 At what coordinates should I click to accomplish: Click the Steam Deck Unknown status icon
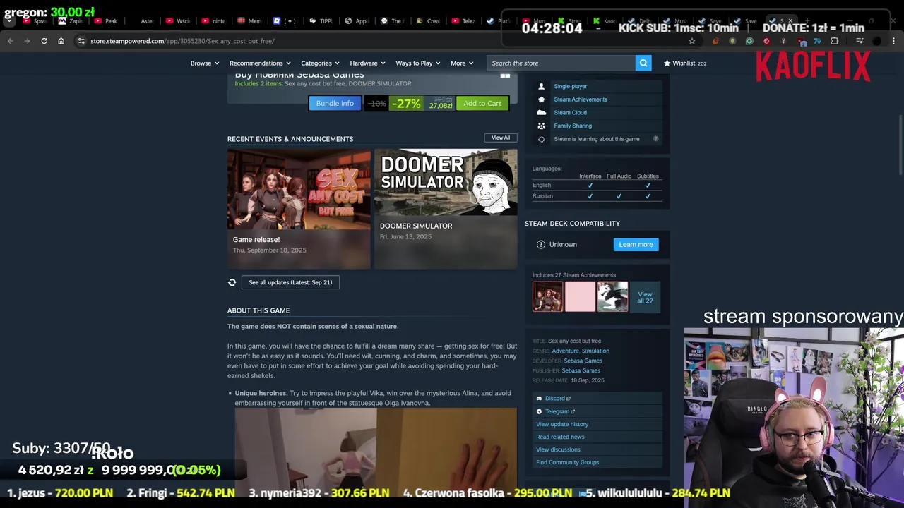tap(541, 245)
